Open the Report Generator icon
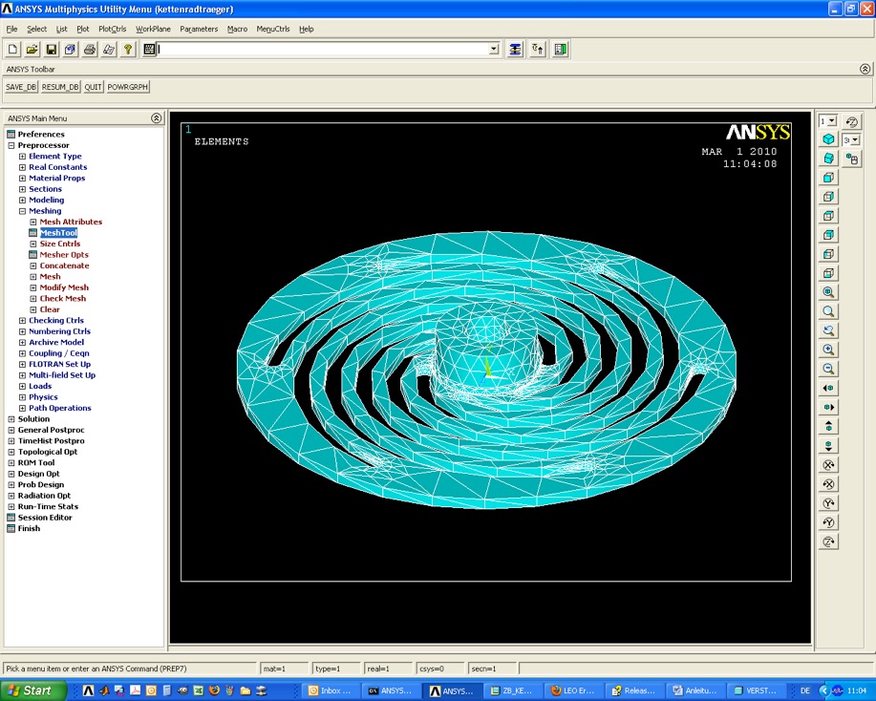The width and height of the screenshot is (876, 701). pyautogui.click(x=108, y=50)
